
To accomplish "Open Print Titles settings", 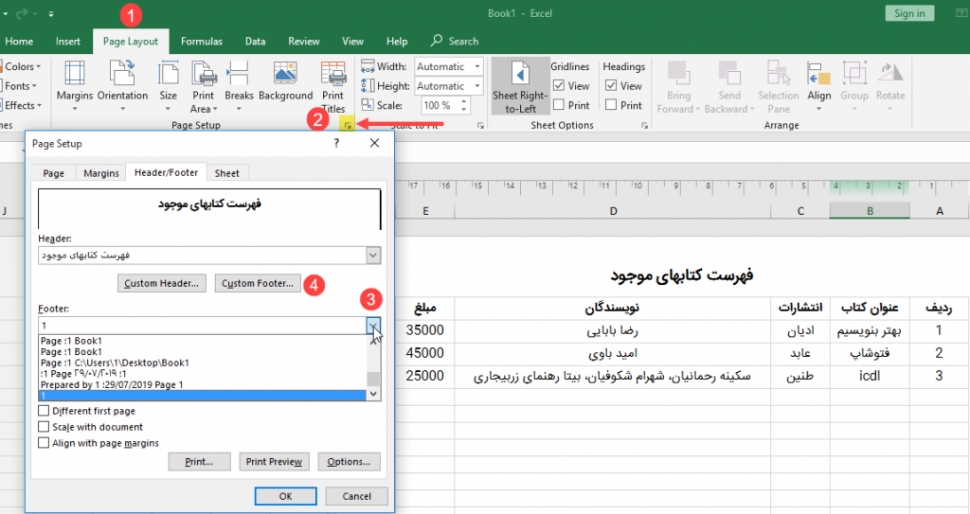I will pos(332,86).
